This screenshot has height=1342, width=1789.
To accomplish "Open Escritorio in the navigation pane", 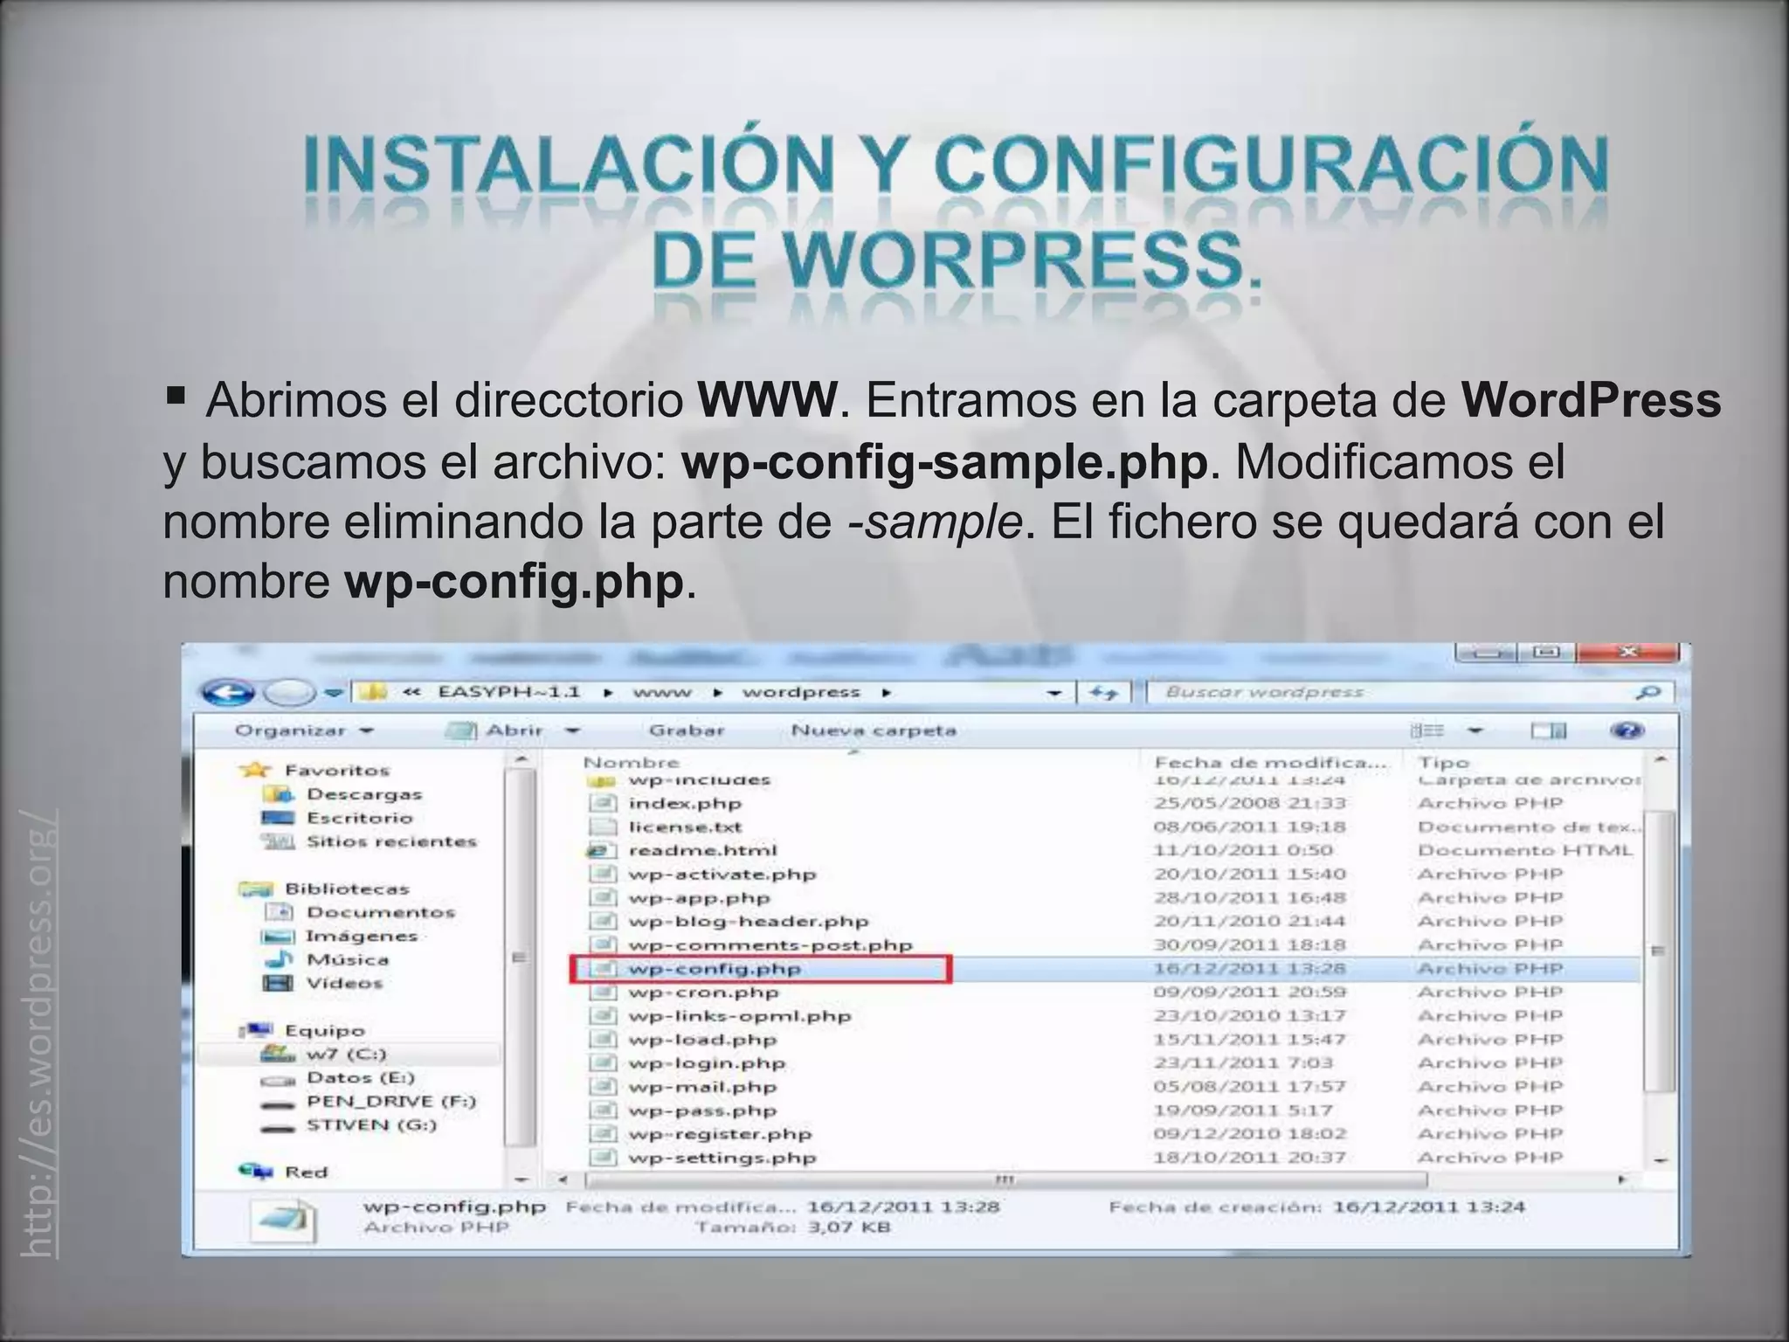I will (359, 818).
